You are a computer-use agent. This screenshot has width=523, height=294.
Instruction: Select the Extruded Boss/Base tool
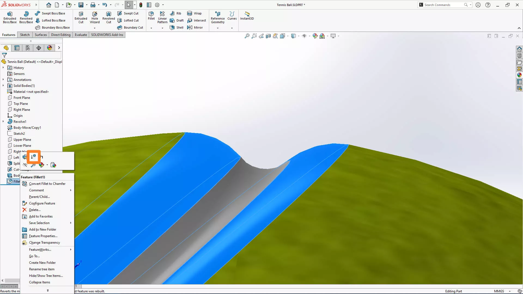(10, 17)
